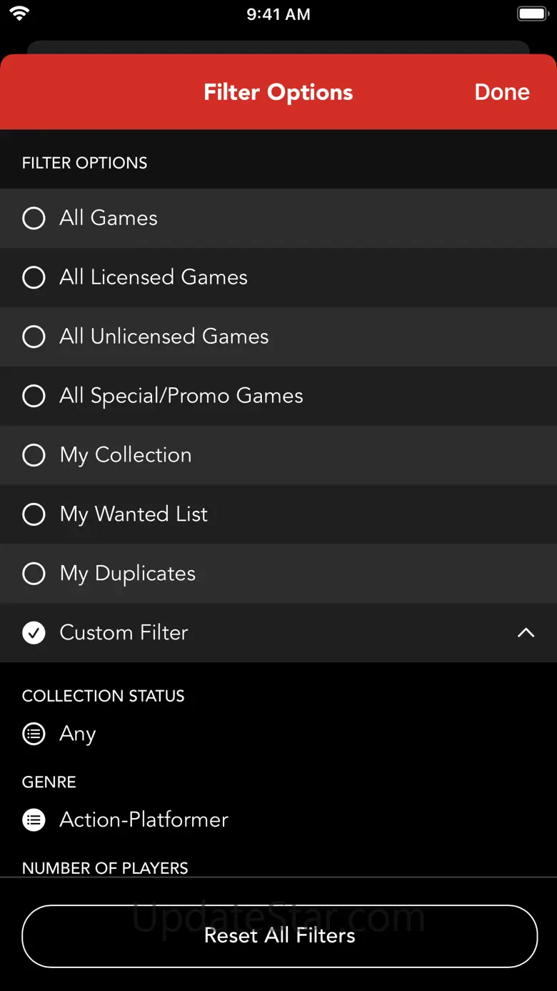The image size is (557, 991).
Task: Tap the Filter Options title
Action: (278, 92)
